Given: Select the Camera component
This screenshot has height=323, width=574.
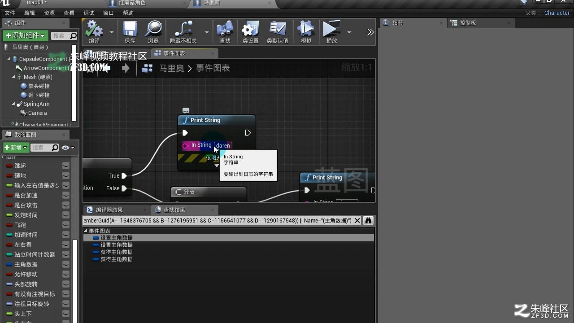Looking at the screenshot, I should point(37,113).
